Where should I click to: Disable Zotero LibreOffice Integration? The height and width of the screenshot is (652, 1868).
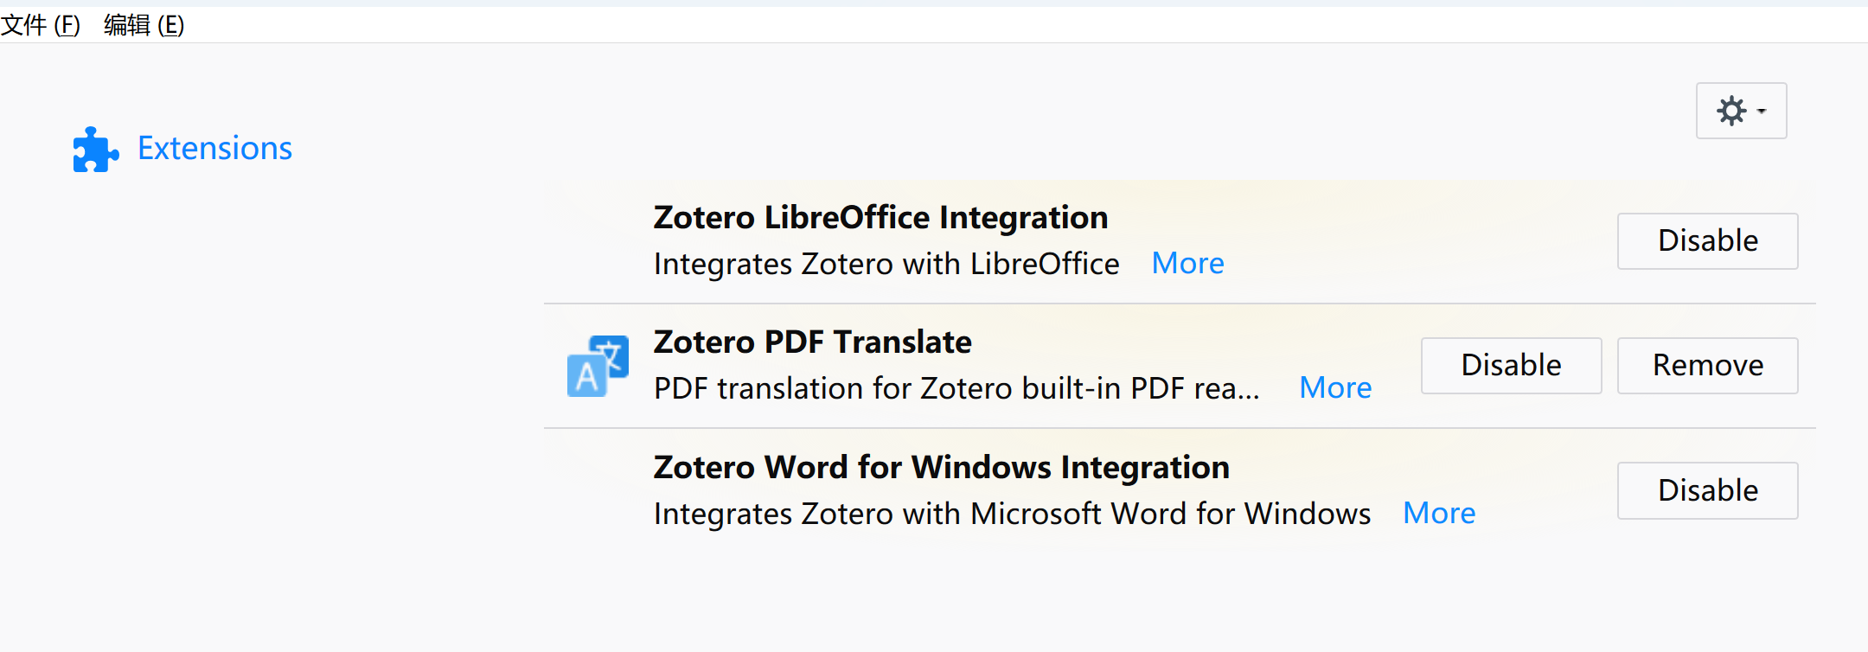pyautogui.click(x=1707, y=240)
